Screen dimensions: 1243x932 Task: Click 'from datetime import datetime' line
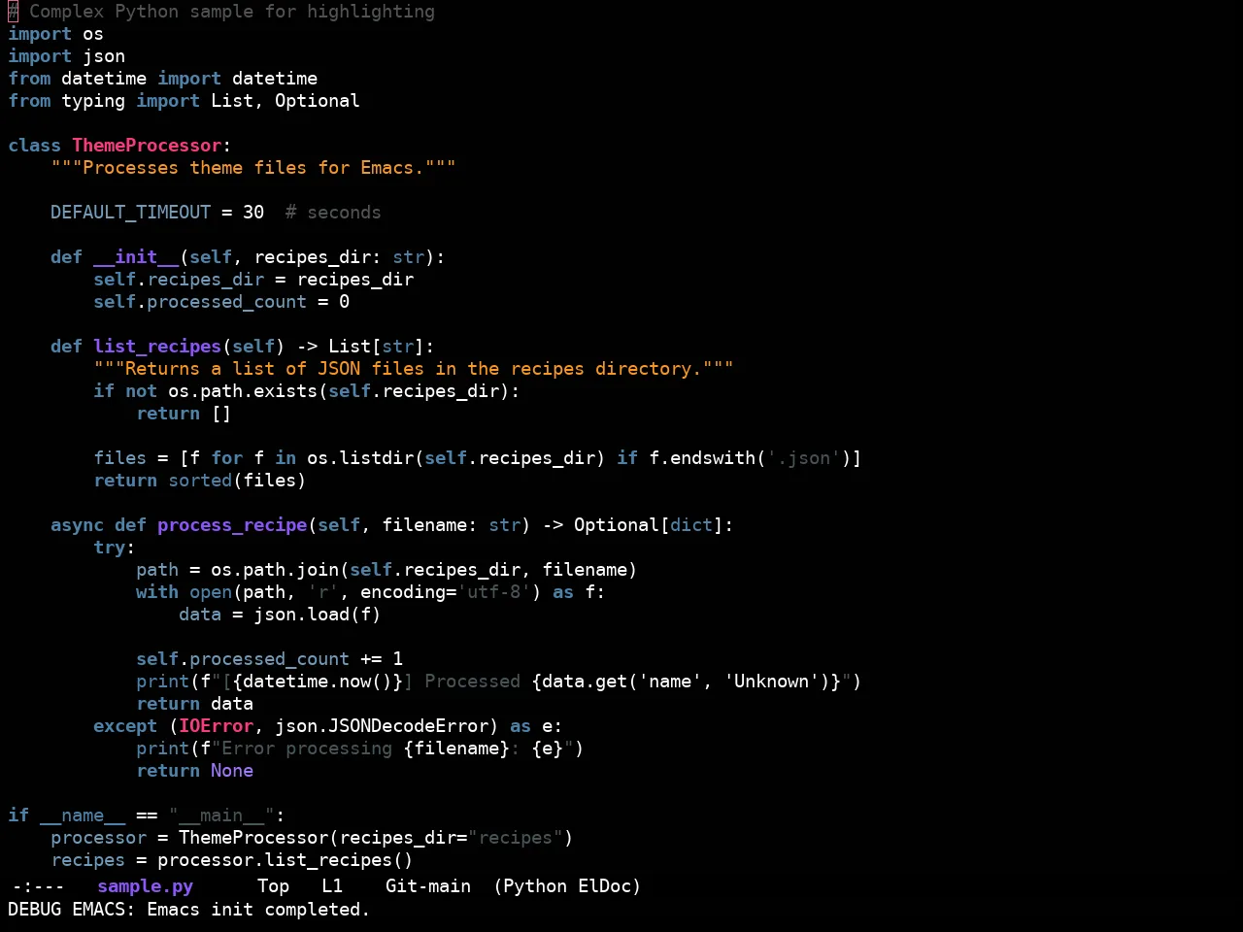pos(163,79)
